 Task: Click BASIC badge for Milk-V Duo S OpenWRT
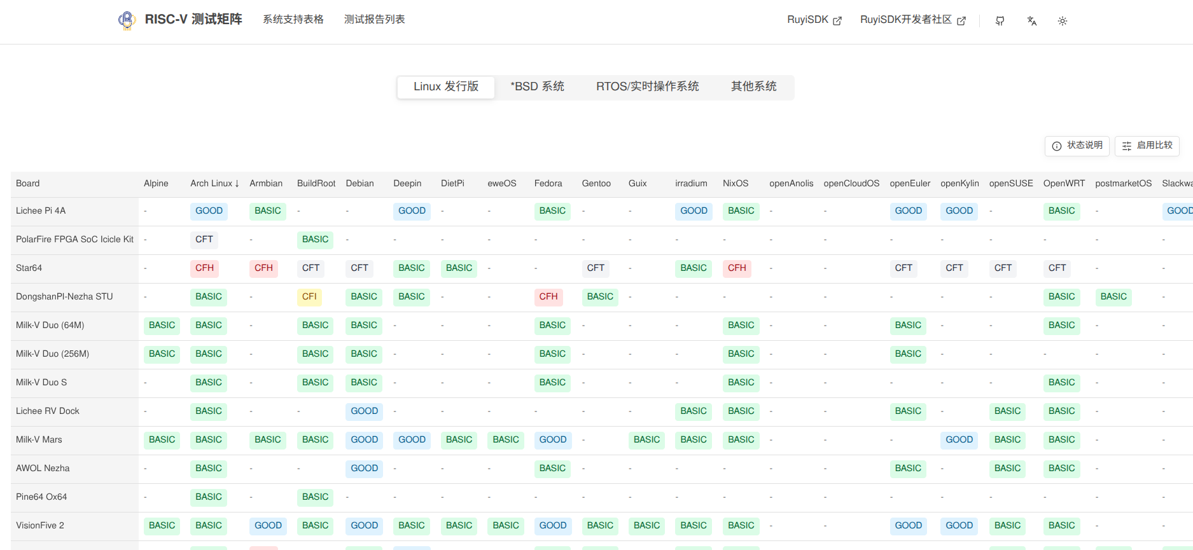[1062, 383]
